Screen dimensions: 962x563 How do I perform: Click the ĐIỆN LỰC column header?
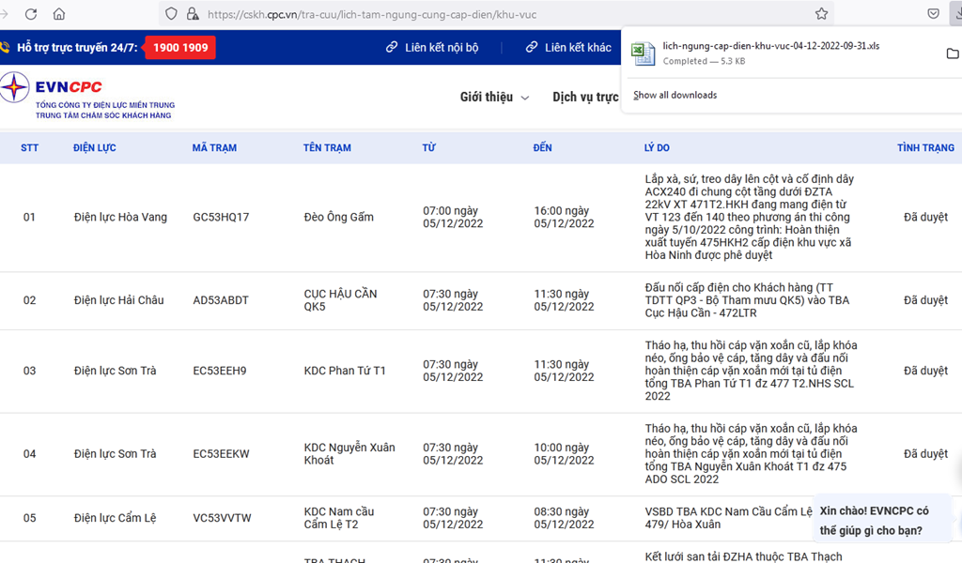(x=95, y=147)
